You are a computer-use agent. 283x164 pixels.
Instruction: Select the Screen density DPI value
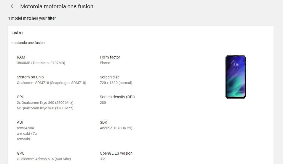pyautogui.click(x=103, y=102)
